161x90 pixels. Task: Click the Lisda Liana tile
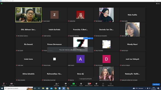coord(28,59)
